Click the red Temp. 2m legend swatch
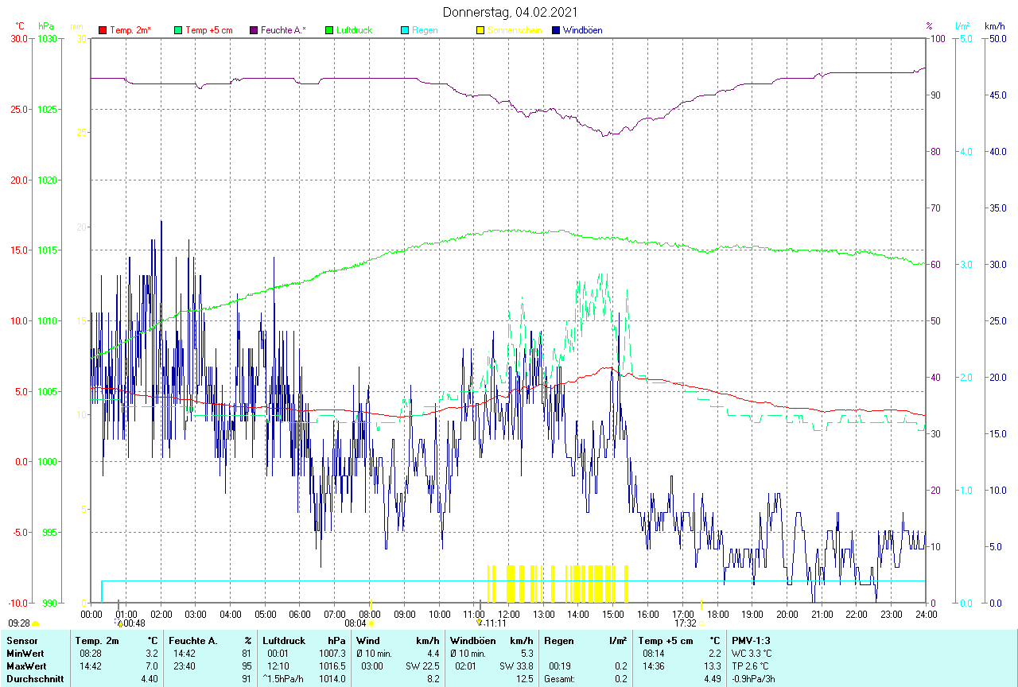Image resolution: width=1018 pixels, height=687 pixels. 103,30
